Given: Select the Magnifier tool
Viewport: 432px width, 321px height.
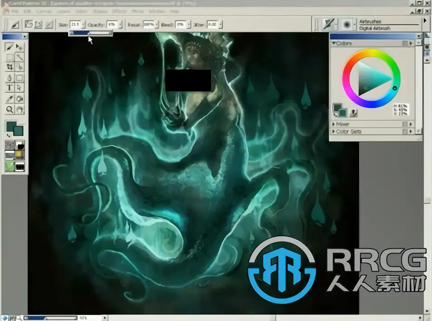Looking at the screenshot, I should point(10,109).
